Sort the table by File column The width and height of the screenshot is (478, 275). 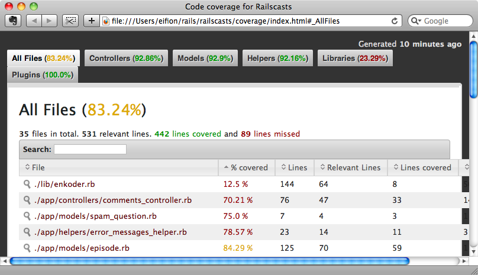coord(118,167)
